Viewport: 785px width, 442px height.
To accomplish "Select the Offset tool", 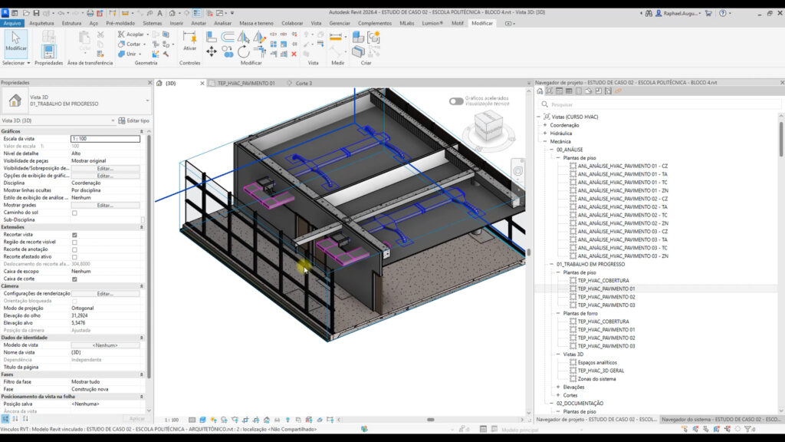I will (228, 37).
